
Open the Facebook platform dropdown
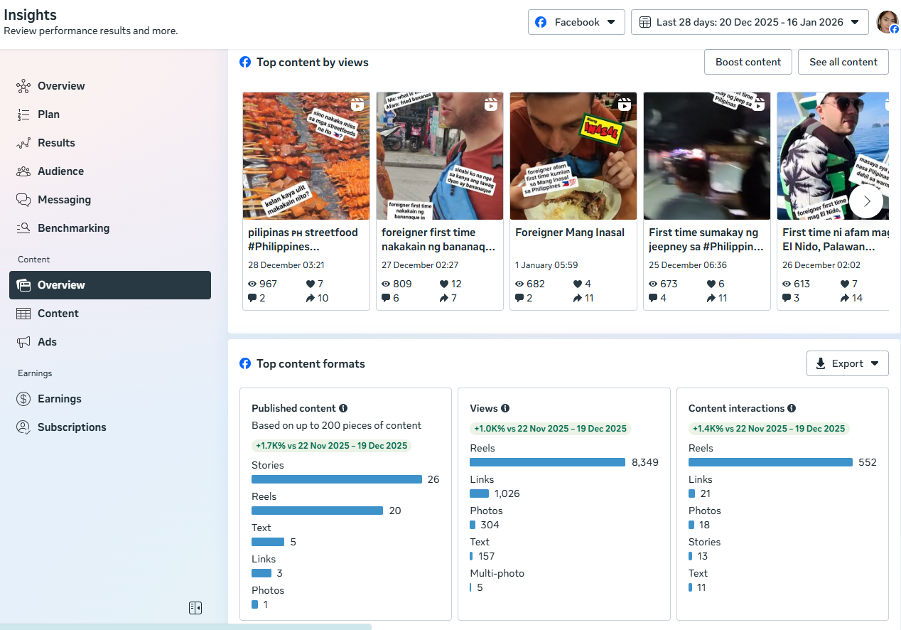(x=576, y=22)
